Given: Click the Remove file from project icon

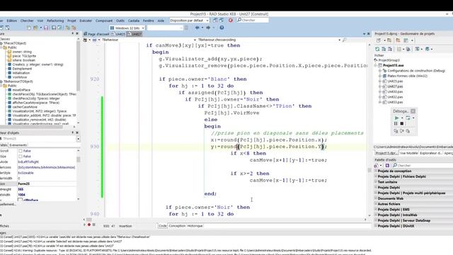Looking at the screenshot, I should click(x=74, y=28).
